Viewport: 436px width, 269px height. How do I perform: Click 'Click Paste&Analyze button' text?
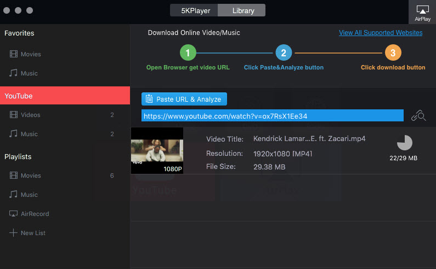click(x=284, y=67)
